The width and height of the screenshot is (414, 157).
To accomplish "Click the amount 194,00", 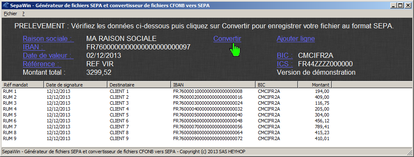I will point(322,92).
